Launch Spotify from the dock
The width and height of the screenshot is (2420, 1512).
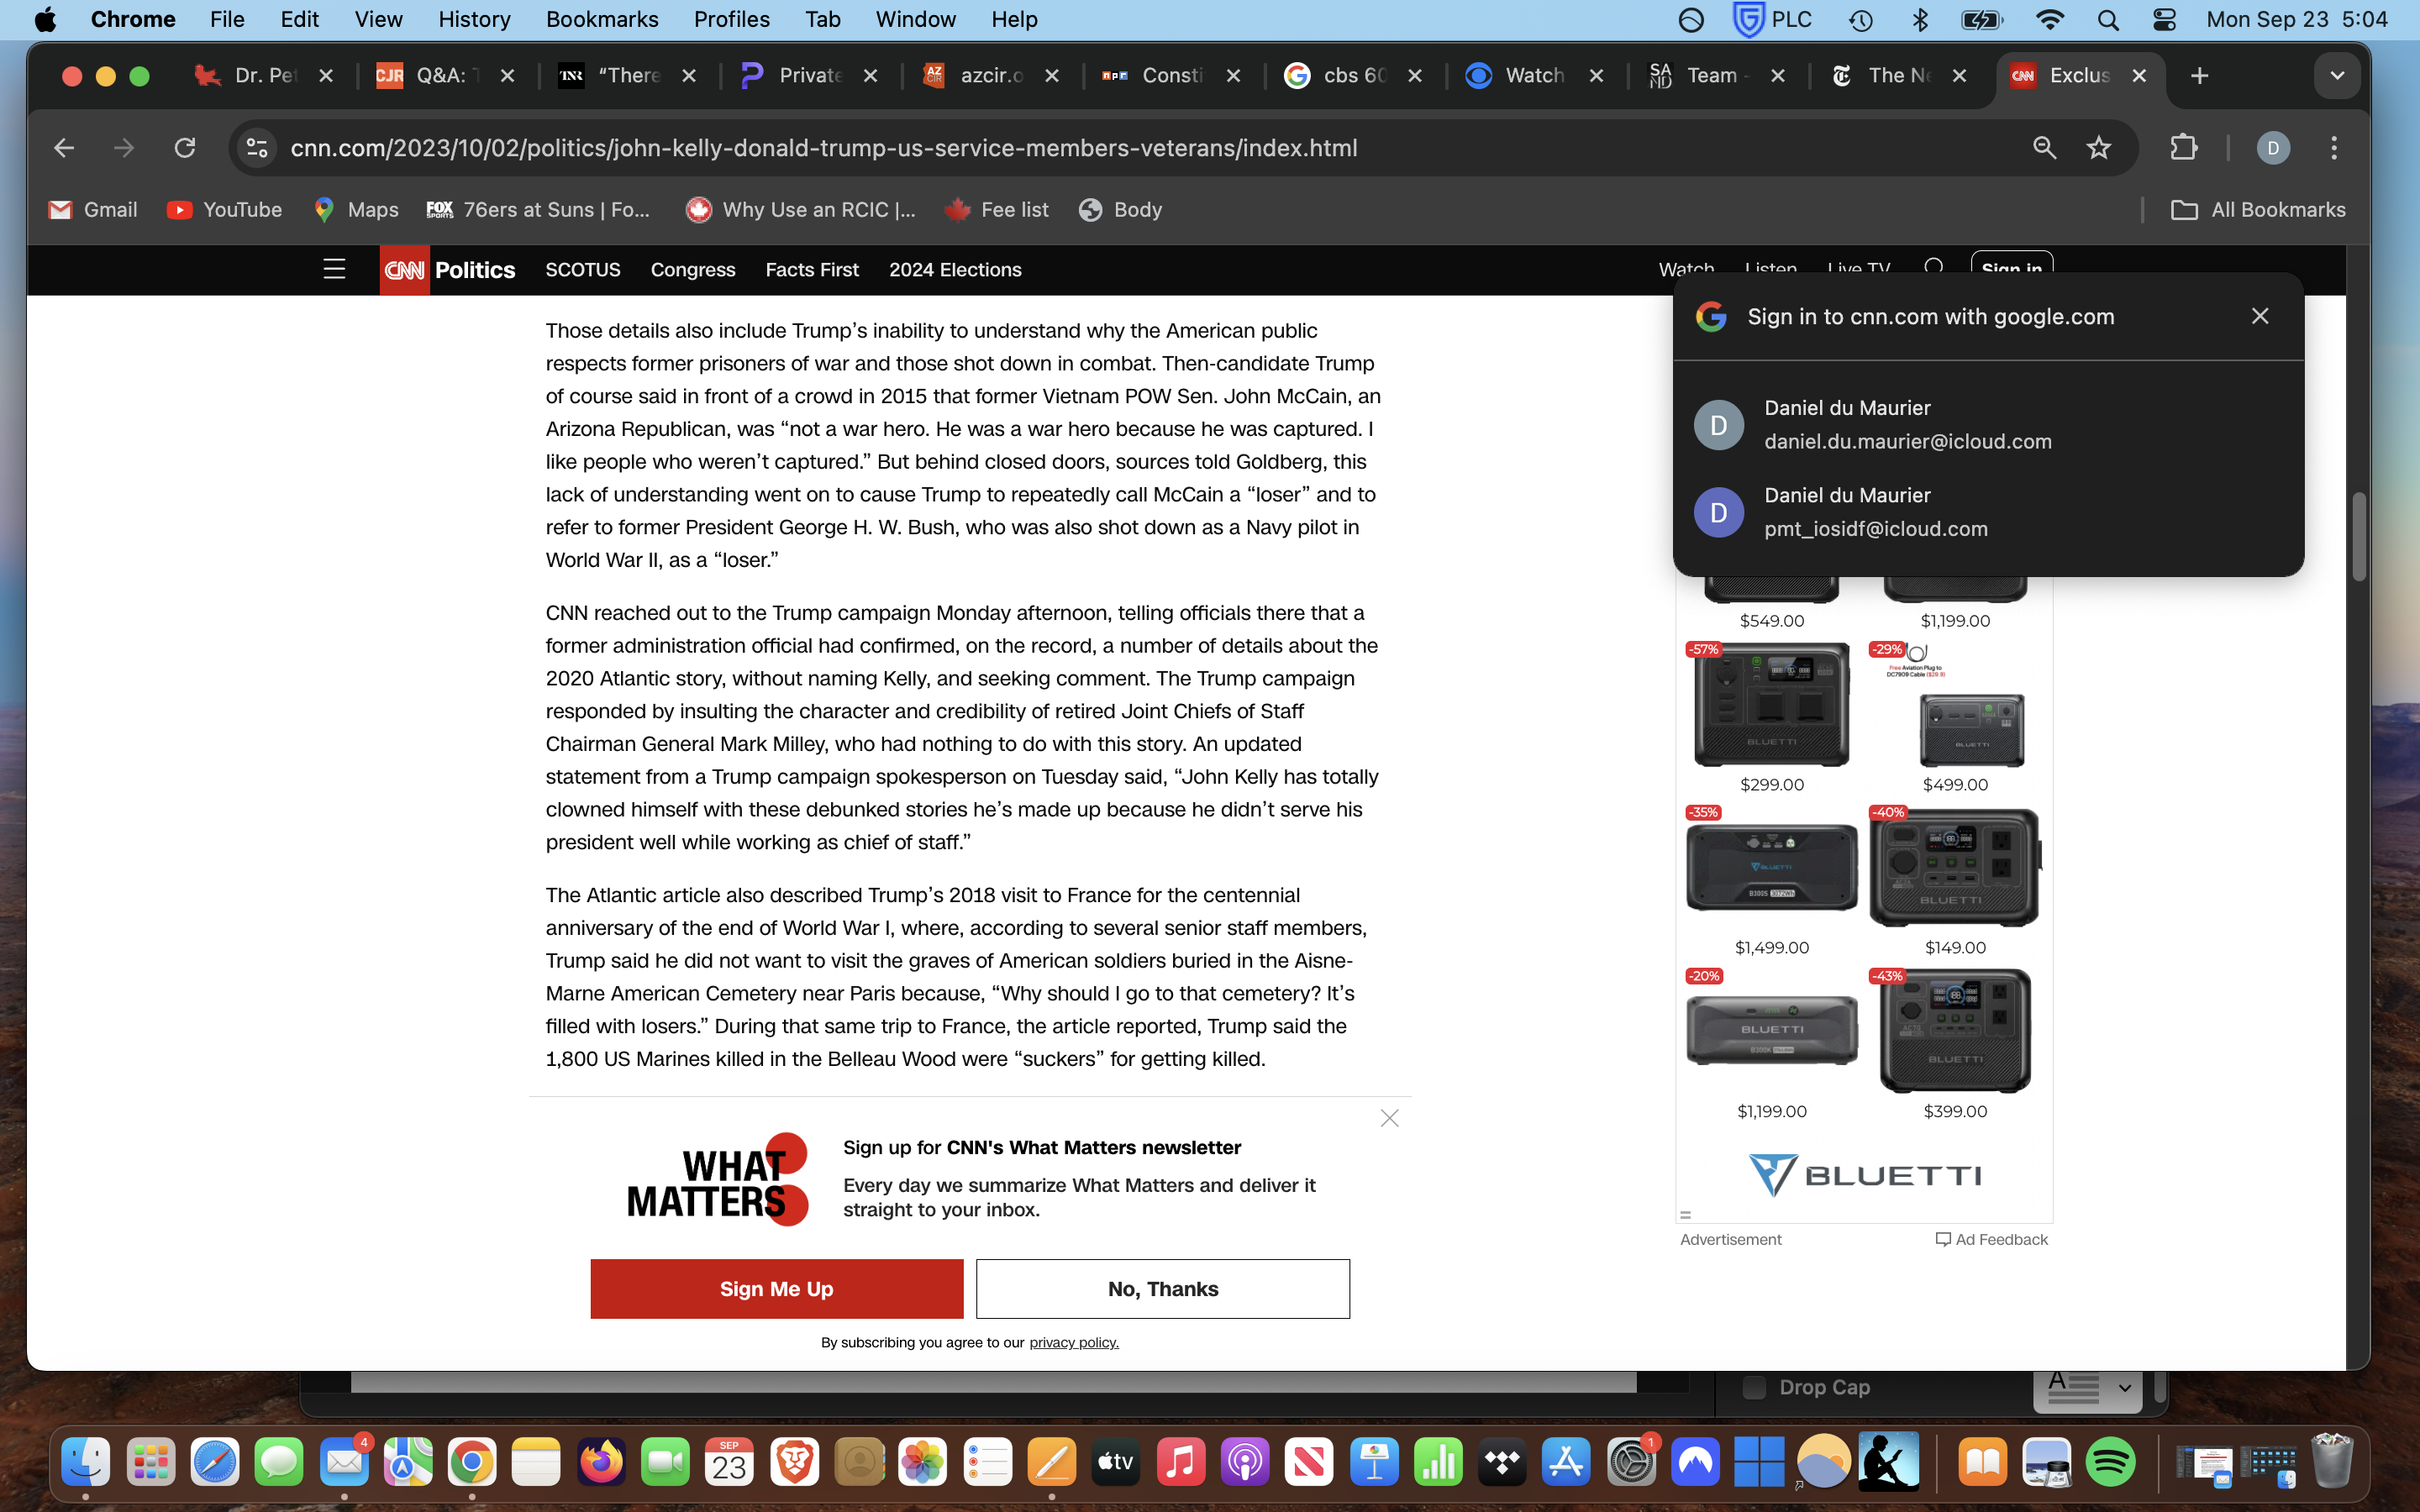point(2109,1463)
